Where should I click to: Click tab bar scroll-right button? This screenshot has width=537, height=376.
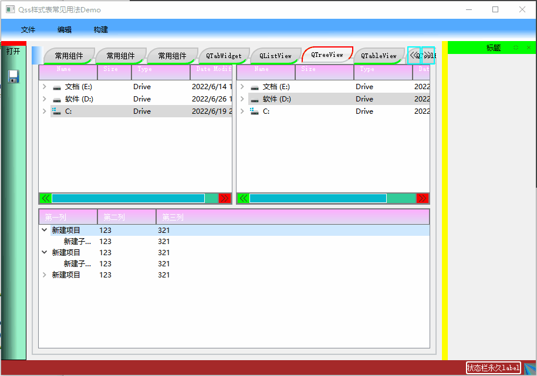coord(428,55)
